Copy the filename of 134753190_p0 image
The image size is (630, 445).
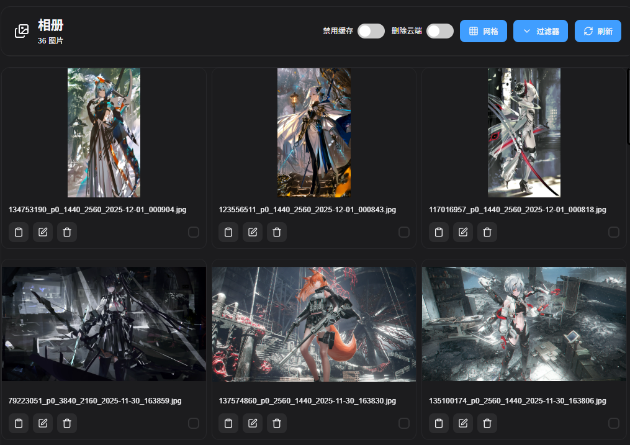pyautogui.click(x=19, y=231)
